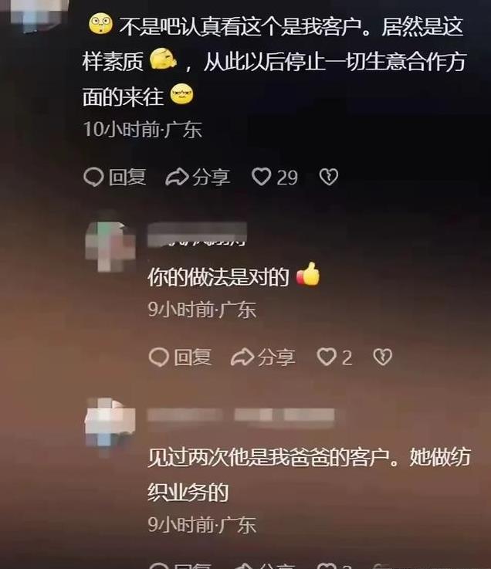Tap the 29 like count

point(287,178)
